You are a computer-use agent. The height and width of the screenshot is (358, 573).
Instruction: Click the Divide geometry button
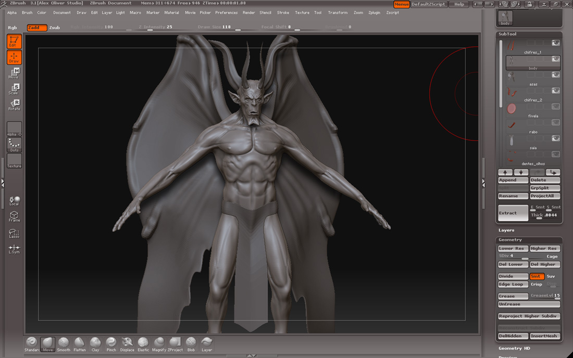point(513,276)
